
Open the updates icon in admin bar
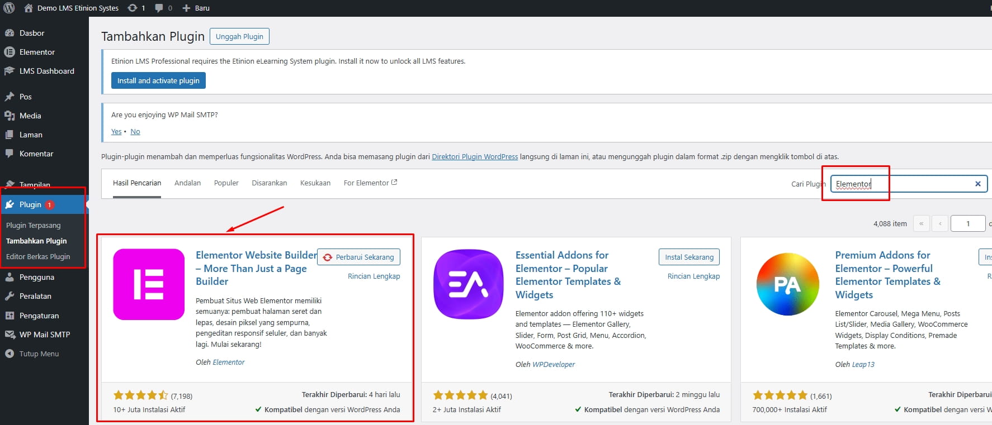136,8
